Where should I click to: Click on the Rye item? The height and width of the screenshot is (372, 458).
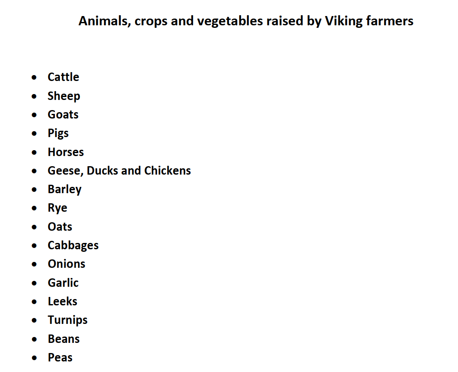pyautogui.click(x=57, y=208)
